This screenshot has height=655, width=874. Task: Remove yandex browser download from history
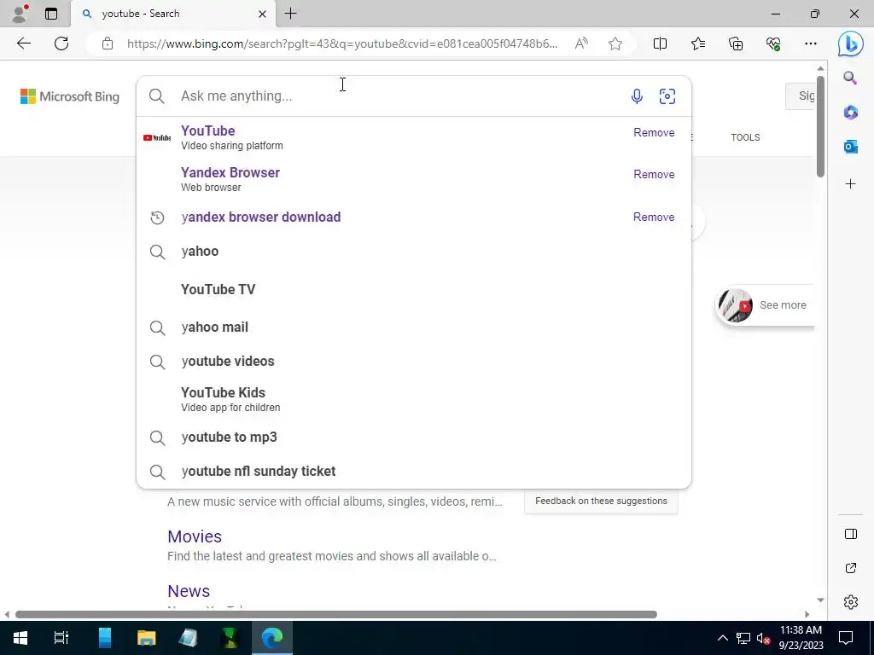click(654, 217)
